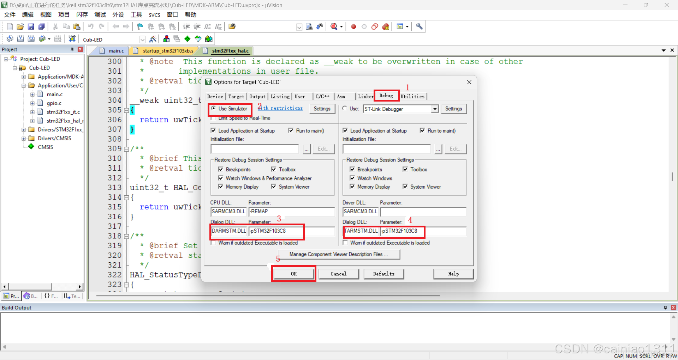This screenshot has width=678, height=360.
Task: Expand the main.c tree node
Action: click(x=32, y=94)
